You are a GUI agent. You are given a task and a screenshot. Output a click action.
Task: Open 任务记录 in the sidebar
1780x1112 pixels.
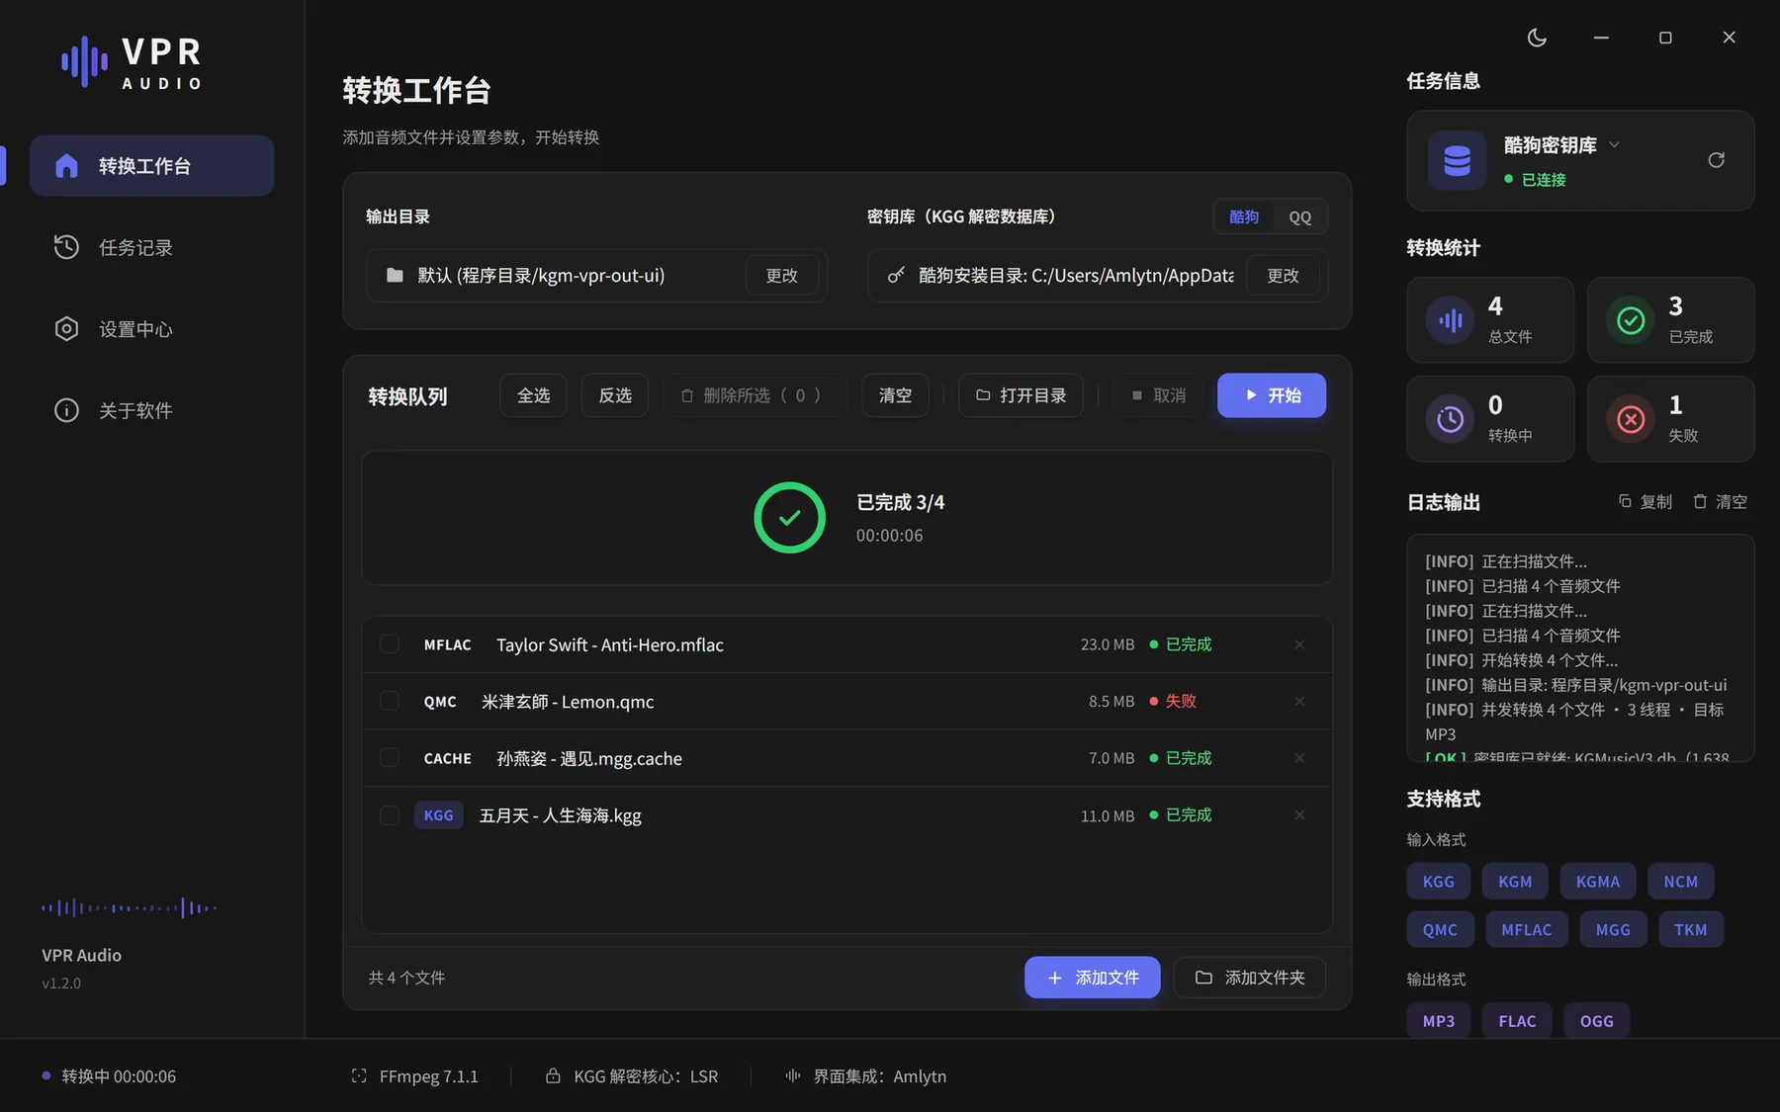[152, 247]
